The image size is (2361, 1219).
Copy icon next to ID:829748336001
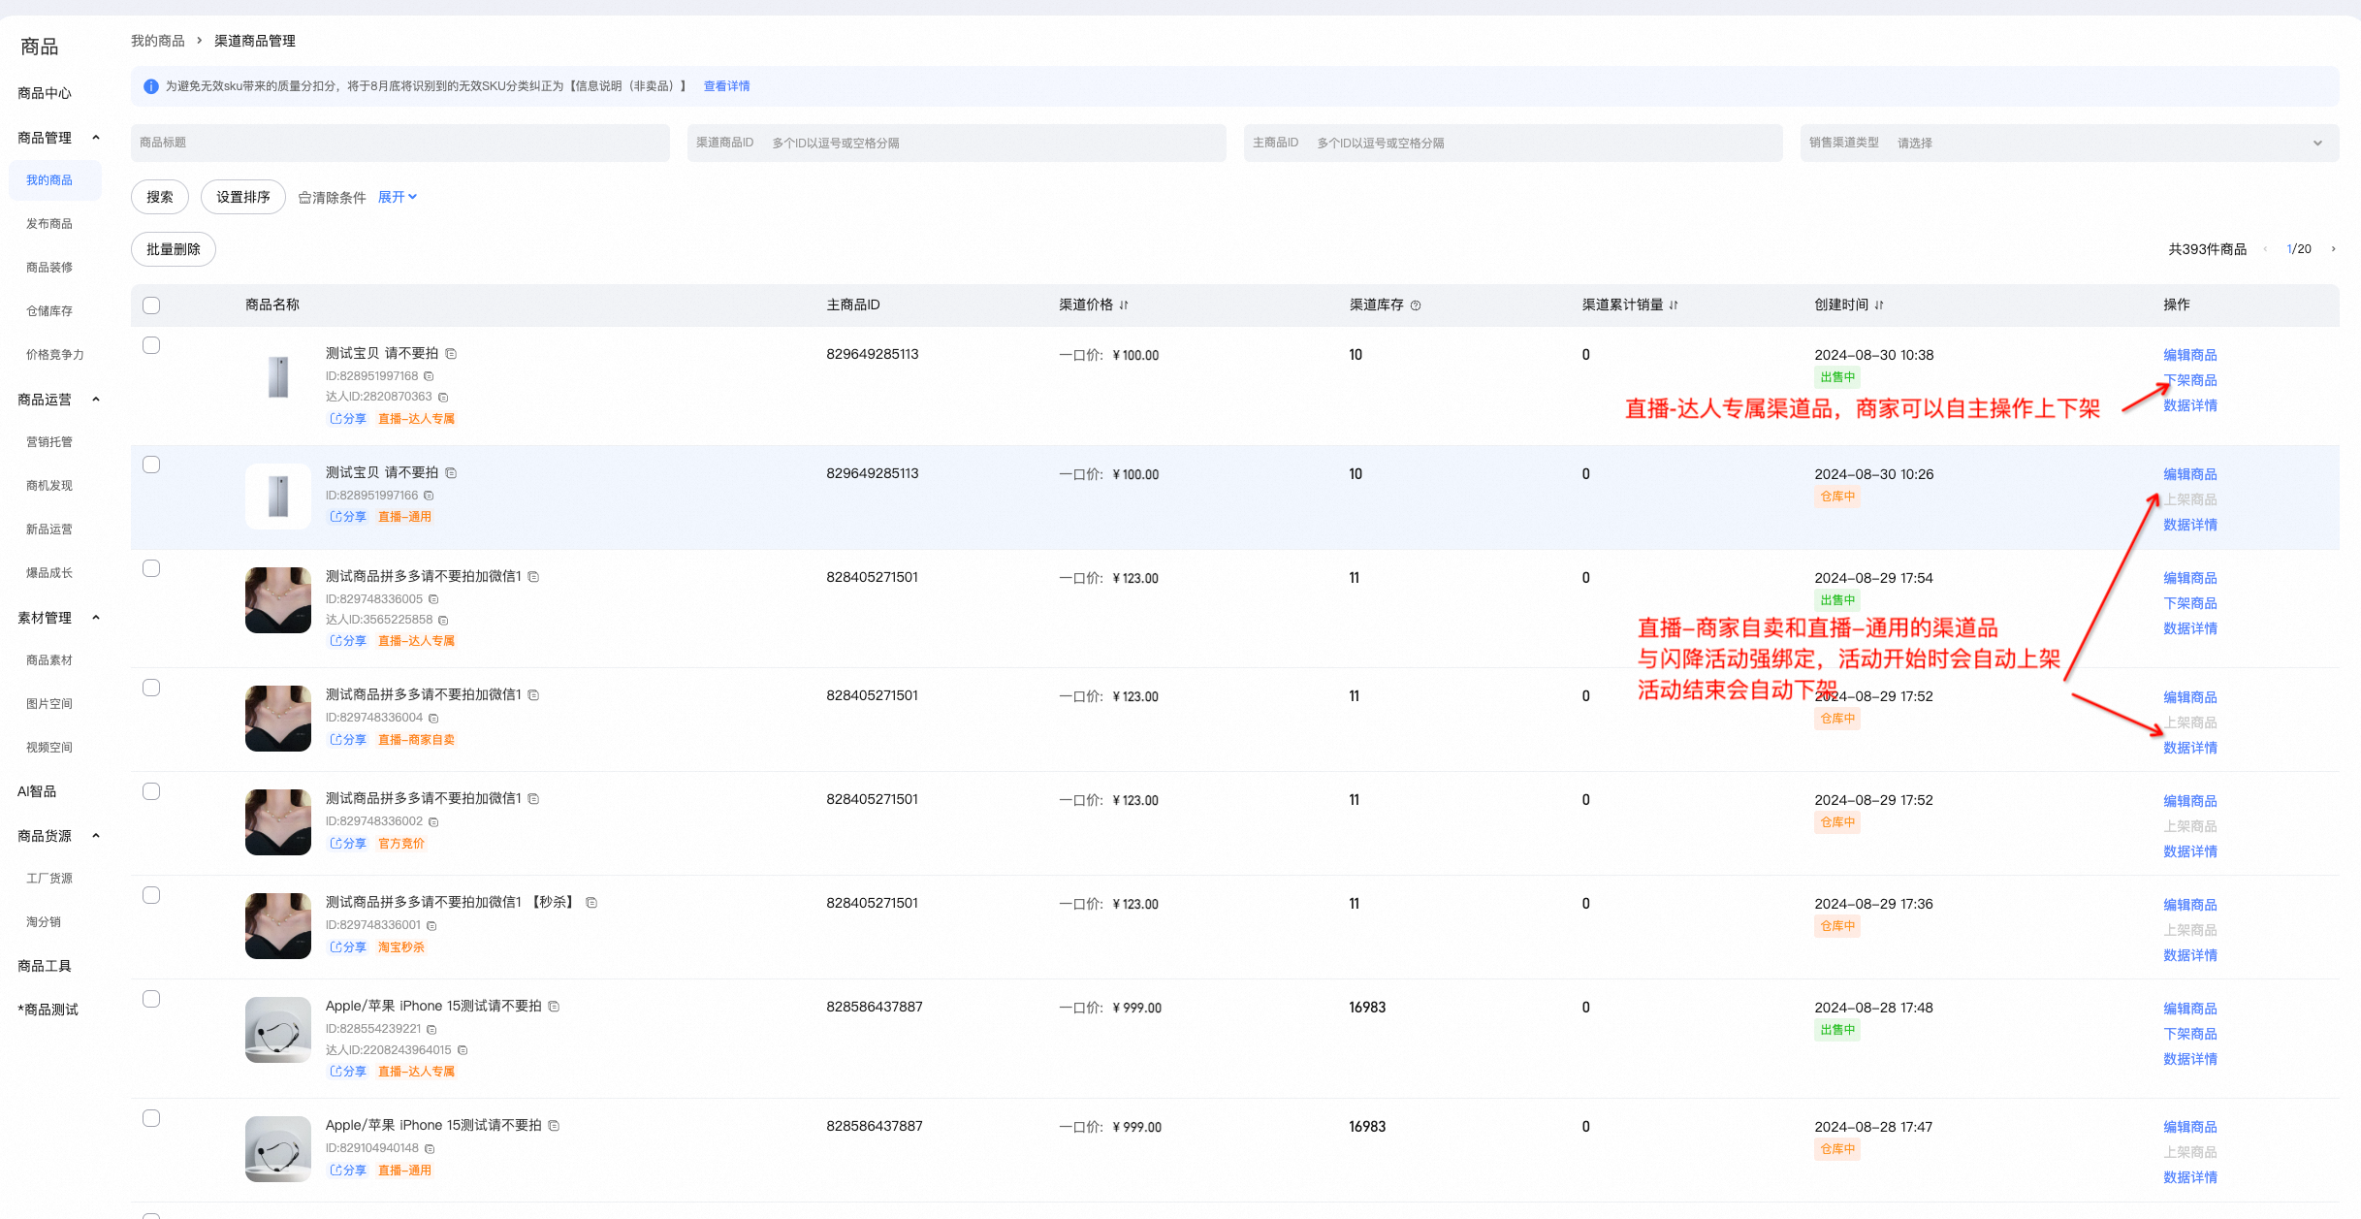tap(431, 925)
